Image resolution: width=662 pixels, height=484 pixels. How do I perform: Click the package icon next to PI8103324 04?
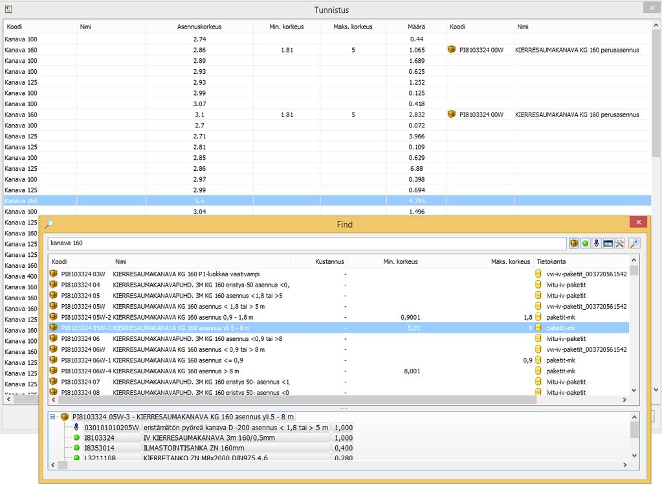point(54,285)
